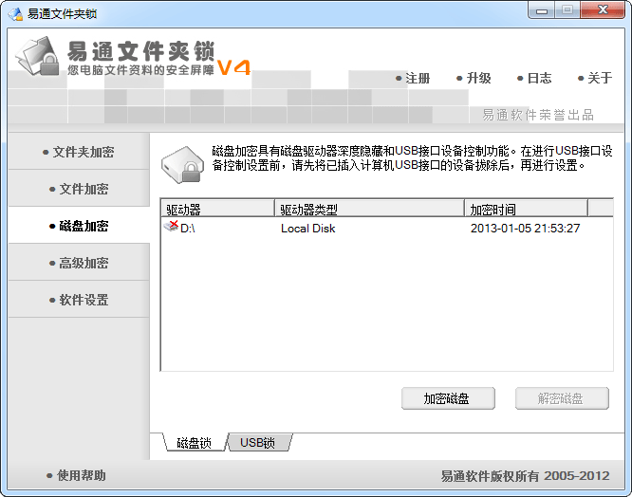632x497 pixels.
Task: Click the 加密磁盘 button
Action: click(448, 398)
